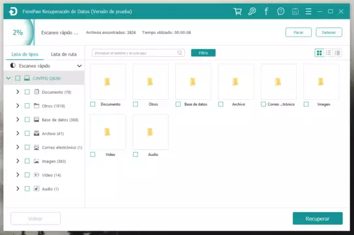Click the name and path search field
Screen dimensions: 354x235
click(x=138, y=53)
